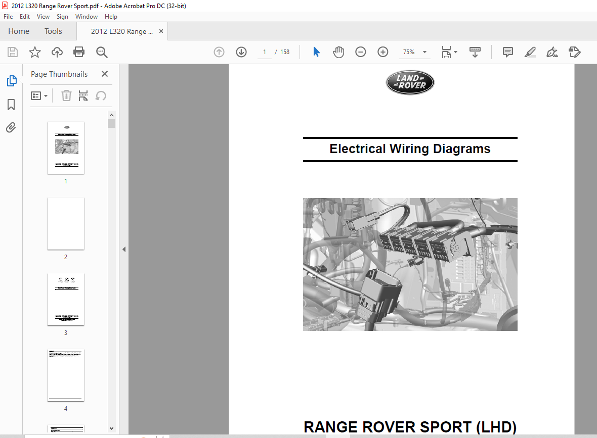Click the 75% zoom value field
Image resolution: width=597 pixels, height=438 pixels.
point(409,52)
